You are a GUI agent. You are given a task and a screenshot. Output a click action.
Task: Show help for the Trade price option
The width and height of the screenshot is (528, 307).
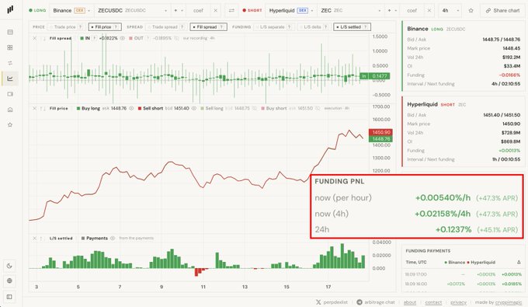click(x=80, y=27)
